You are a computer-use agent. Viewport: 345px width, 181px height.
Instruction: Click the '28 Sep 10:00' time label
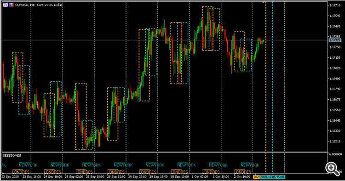(x=116, y=176)
